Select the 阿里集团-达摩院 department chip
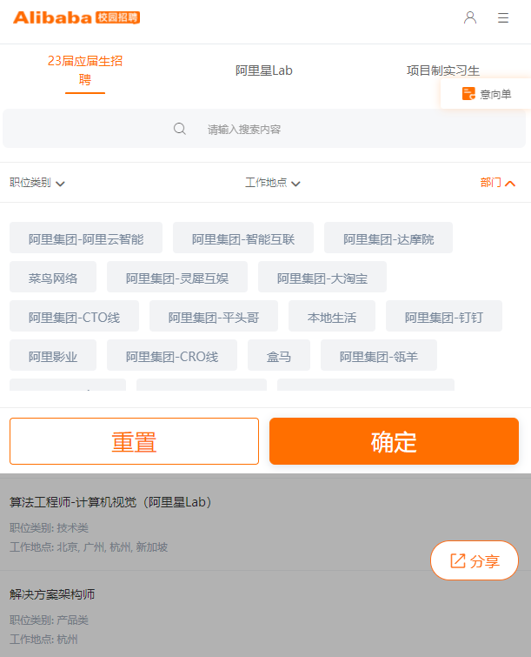The width and height of the screenshot is (531, 657). (x=388, y=238)
